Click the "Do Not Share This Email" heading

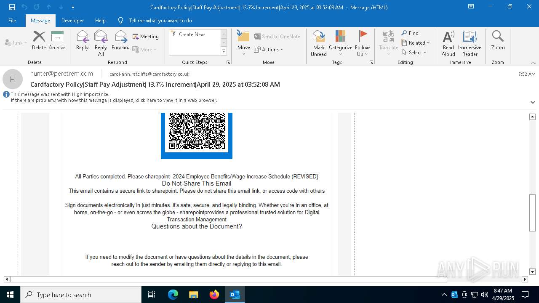(x=197, y=183)
